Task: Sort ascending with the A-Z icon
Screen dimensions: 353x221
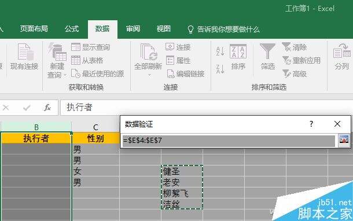Action: (220, 51)
